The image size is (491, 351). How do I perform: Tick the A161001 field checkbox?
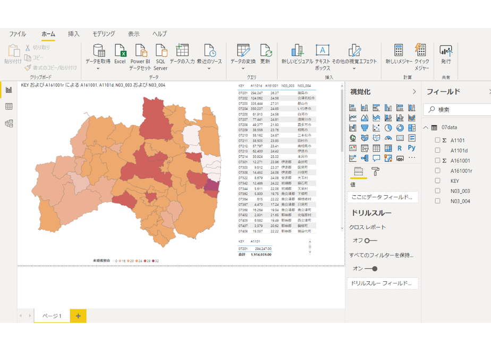click(437, 161)
